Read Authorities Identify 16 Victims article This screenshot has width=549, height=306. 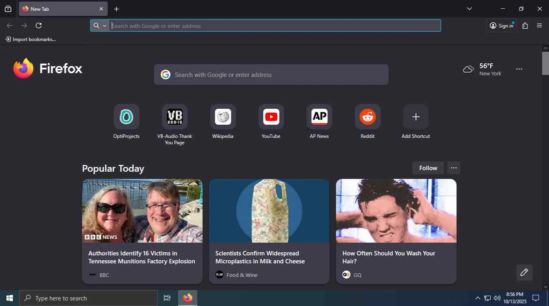pyautogui.click(x=142, y=257)
